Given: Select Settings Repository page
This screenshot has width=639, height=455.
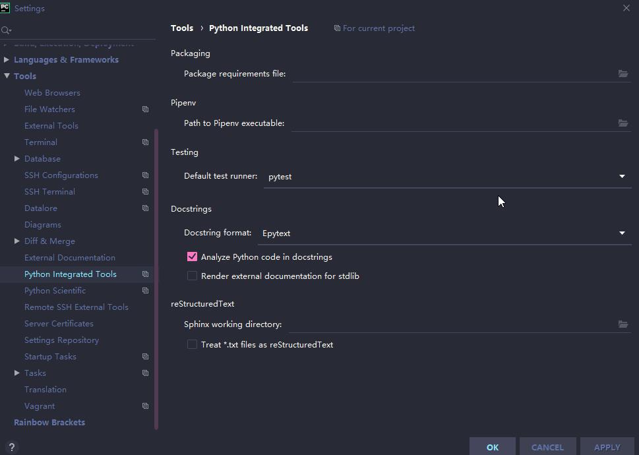Looking at the screenshot, I should tap(61, 340).
